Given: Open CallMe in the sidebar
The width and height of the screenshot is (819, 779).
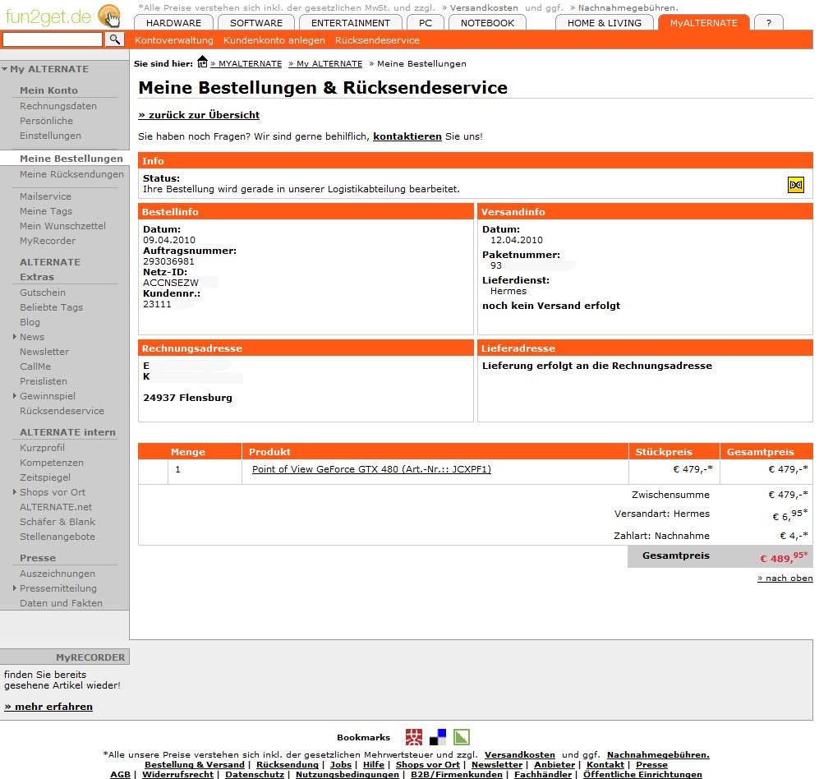Looking at the screenshot, I should (35, 366).
